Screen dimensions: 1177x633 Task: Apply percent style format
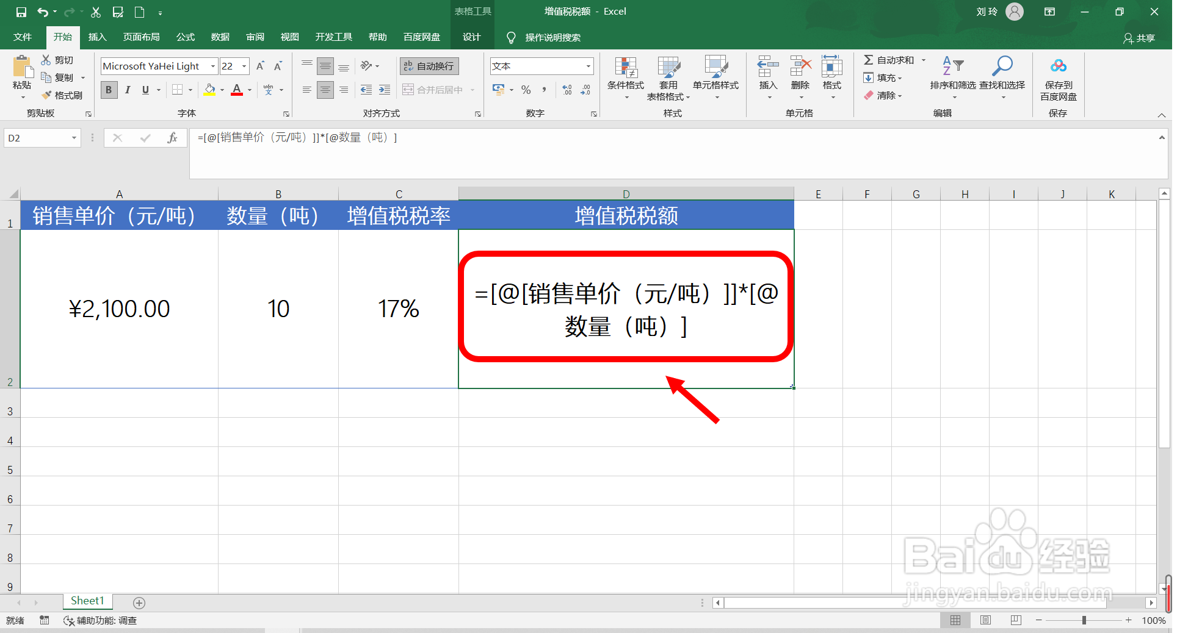click(x=526, y=90)
